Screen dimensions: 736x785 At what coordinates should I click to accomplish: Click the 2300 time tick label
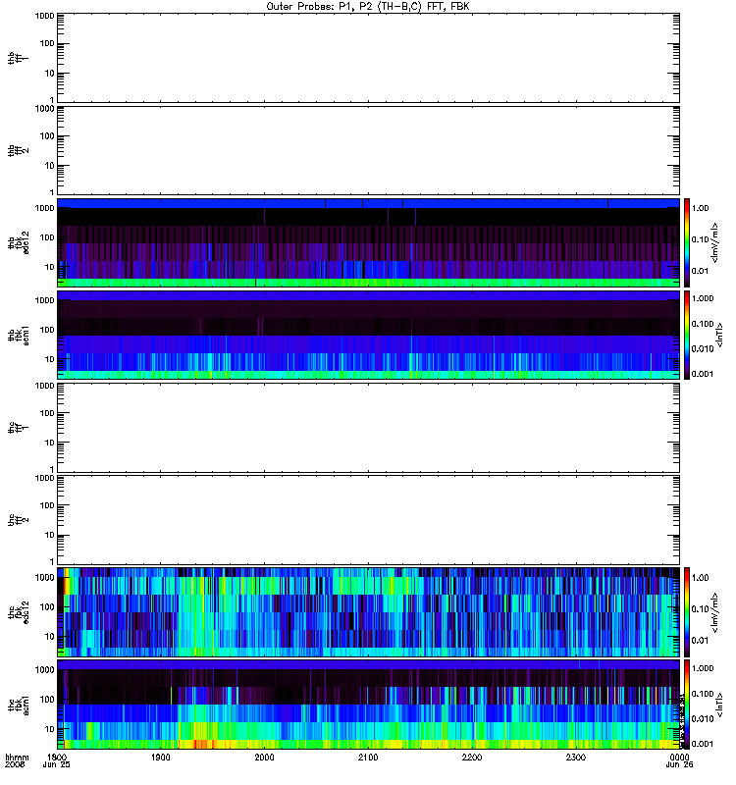pos(576,758)
